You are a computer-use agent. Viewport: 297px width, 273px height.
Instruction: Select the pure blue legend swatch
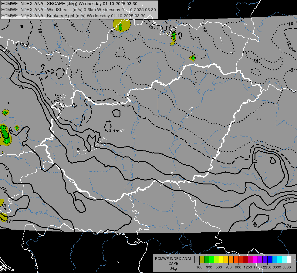pyautogui.click(x=270, y=260)
